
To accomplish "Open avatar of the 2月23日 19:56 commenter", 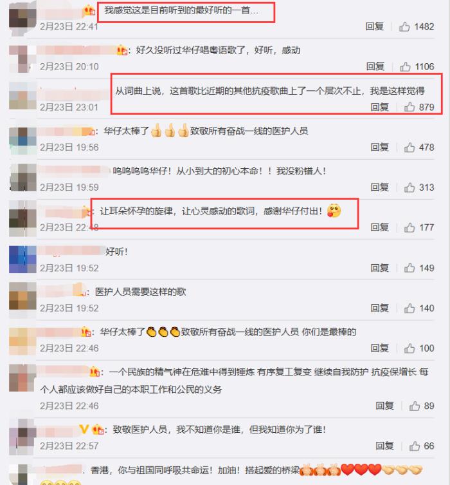I will [22, 140].
